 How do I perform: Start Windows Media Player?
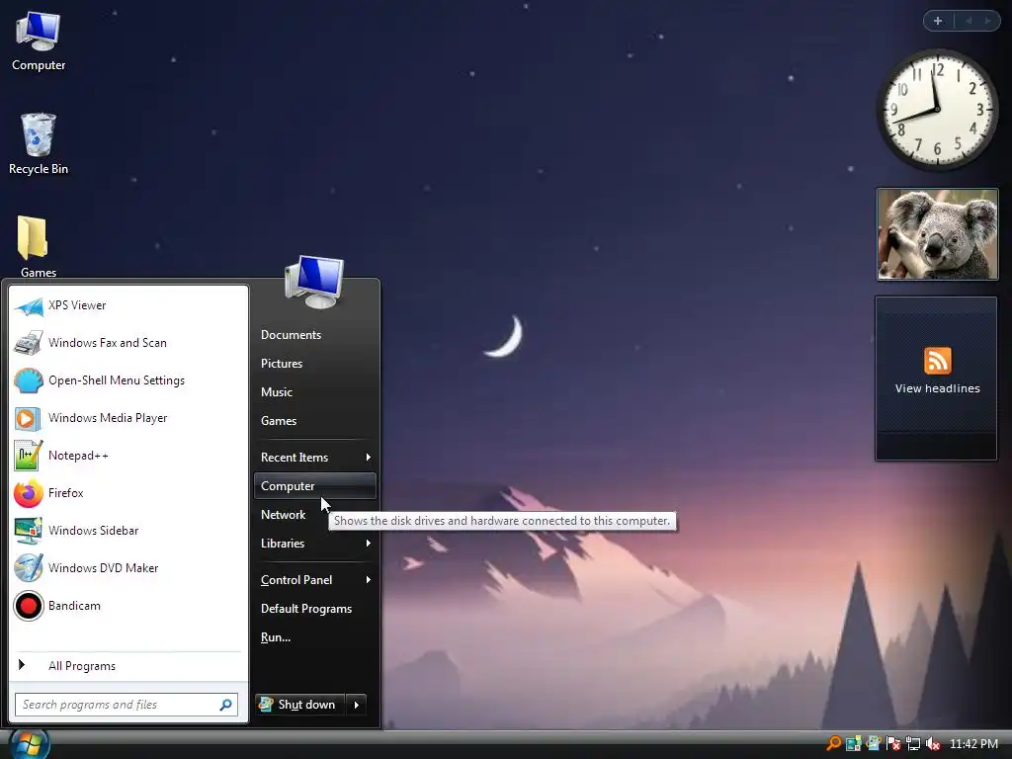pos(128,418)
